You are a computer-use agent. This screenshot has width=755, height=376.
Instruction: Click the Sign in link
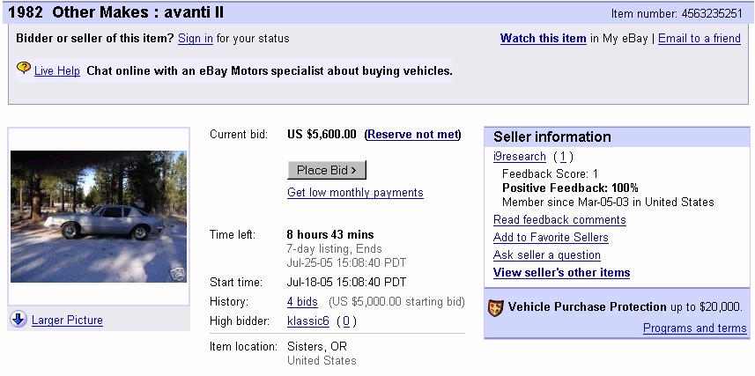195,39
